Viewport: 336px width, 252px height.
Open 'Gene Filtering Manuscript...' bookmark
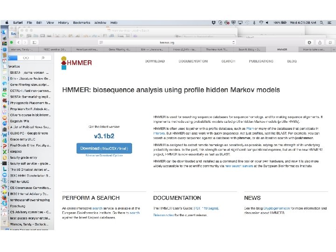point(30,84)
